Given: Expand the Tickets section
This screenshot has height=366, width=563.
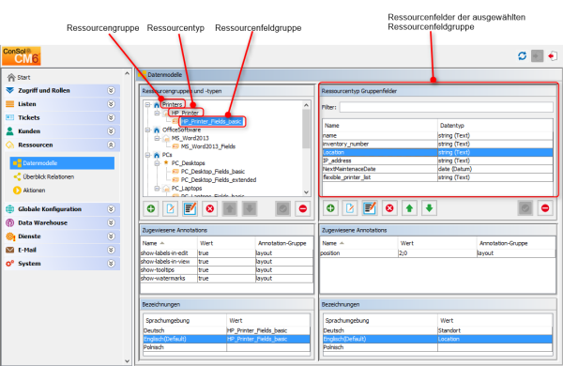Looking at the screenshot, I should (112, 118).
